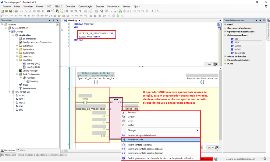The image size is (270, 162).
Task: Choose the MOVE operator in toolbox
Action: coord(237,49)
